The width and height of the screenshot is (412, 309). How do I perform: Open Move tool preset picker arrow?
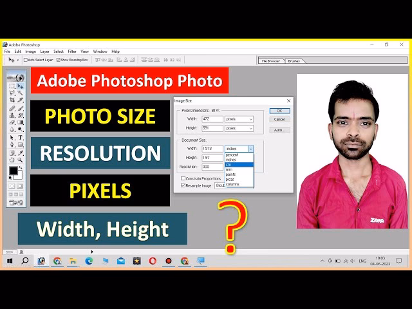(x=18, y=60)
